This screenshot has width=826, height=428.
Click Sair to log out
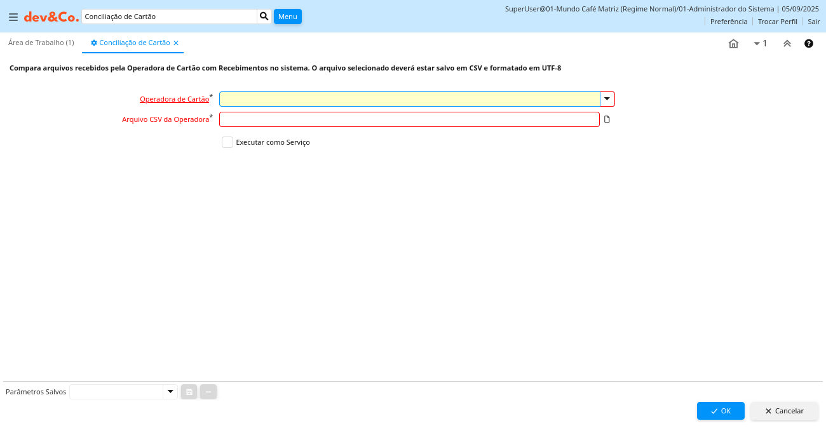814,22
